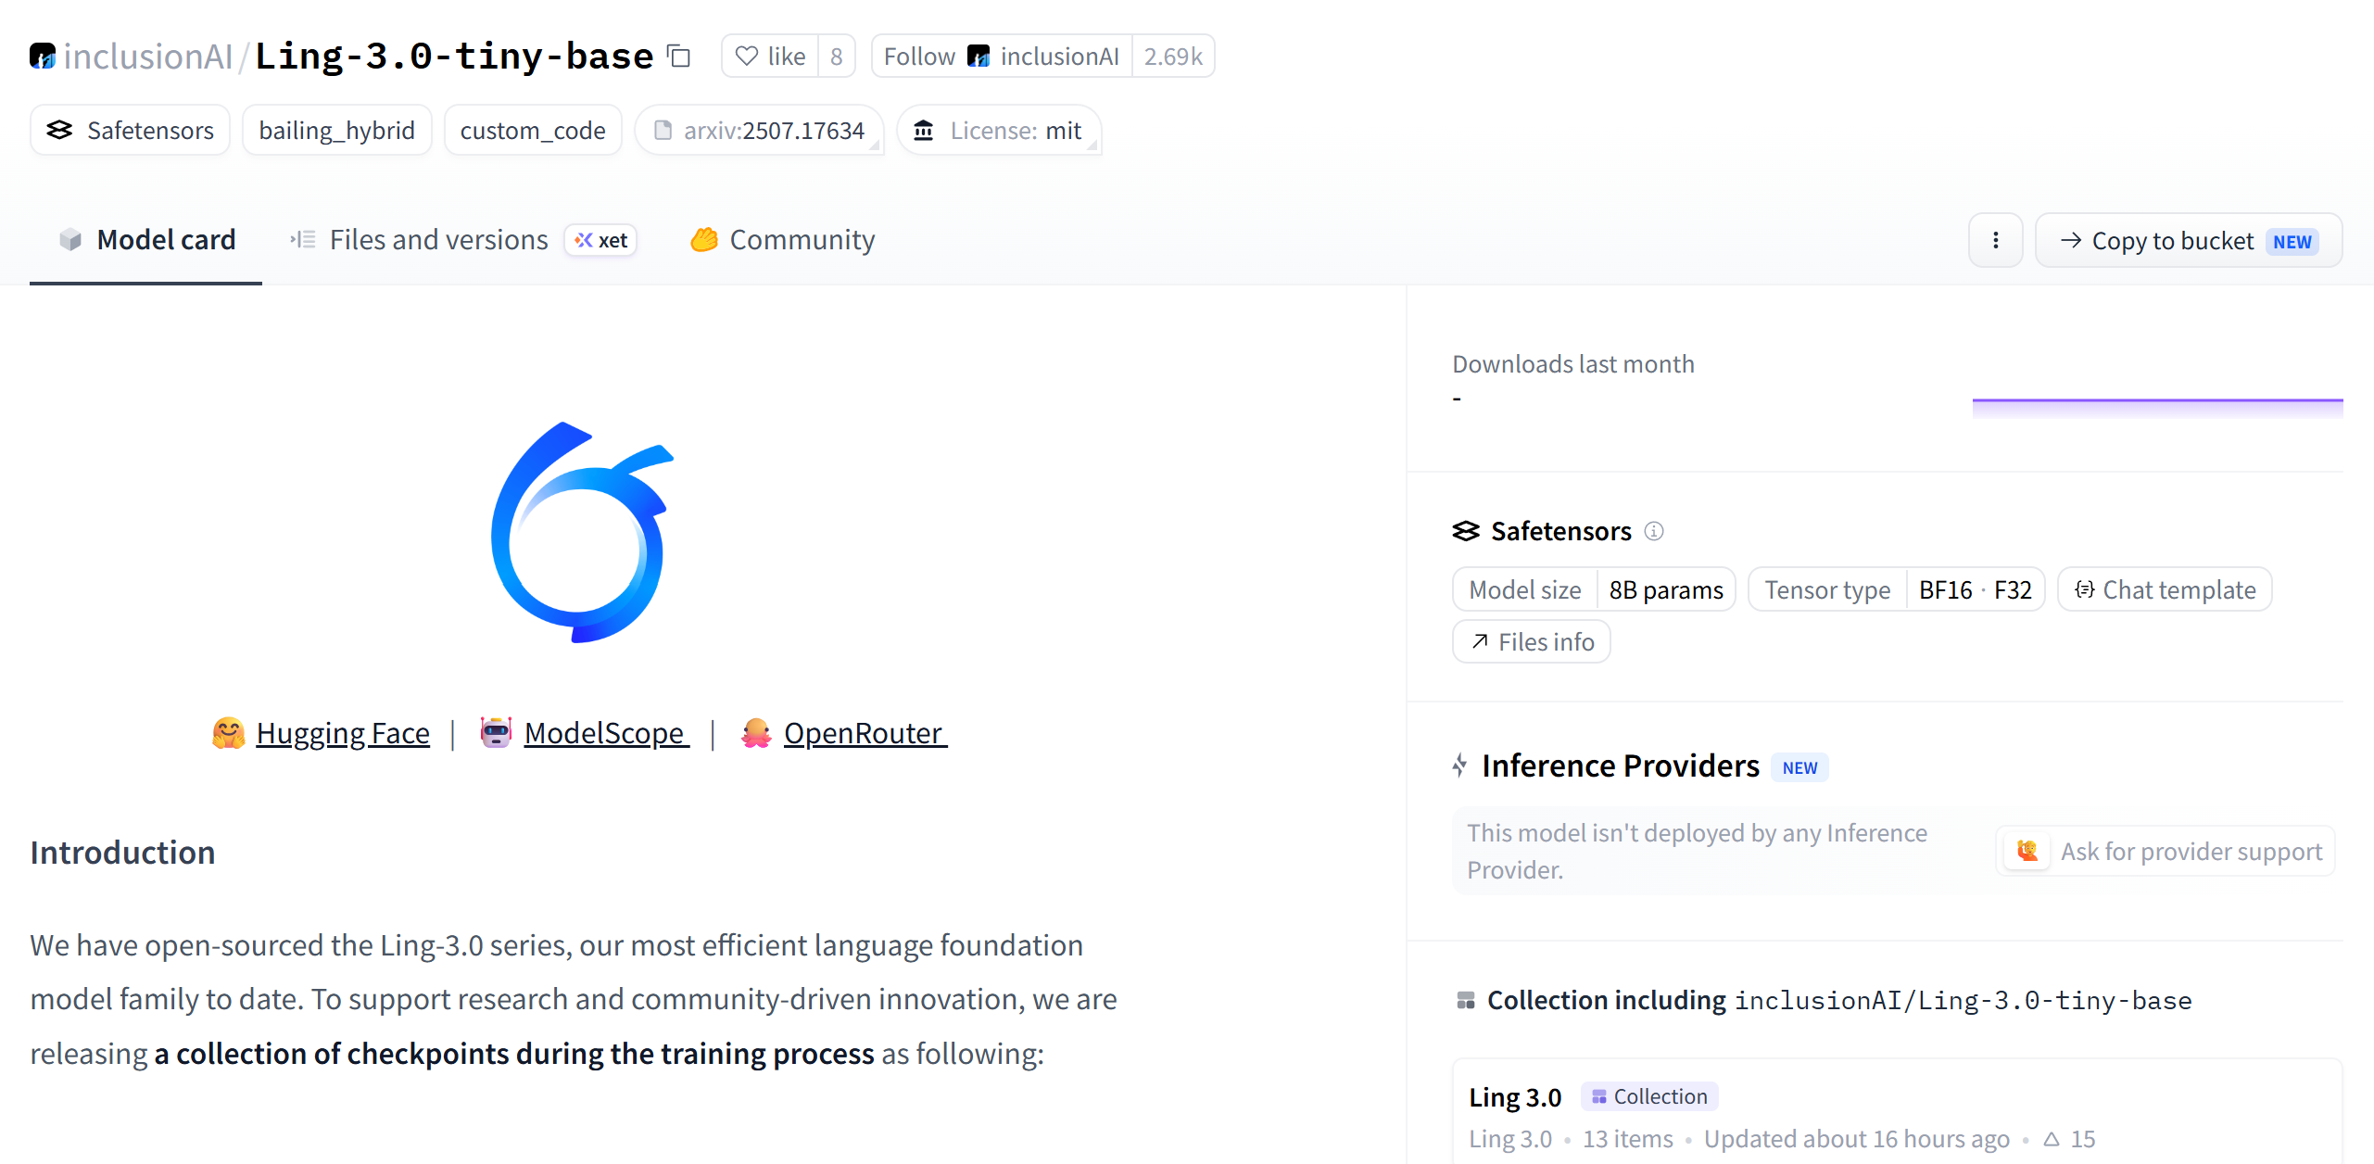Select the bailing_hybrid tag
The image size is (2374, 1164).
click(x=336, y=131)
